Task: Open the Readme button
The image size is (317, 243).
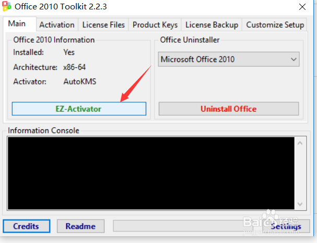Action: (80, 226)
